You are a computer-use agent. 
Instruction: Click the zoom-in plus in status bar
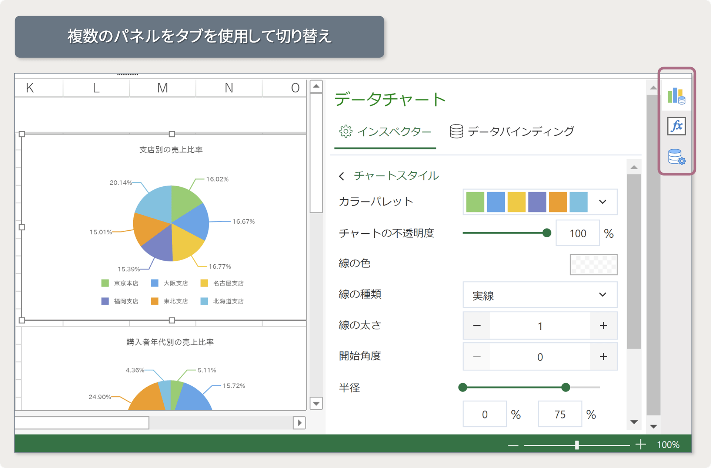(640, 445)
